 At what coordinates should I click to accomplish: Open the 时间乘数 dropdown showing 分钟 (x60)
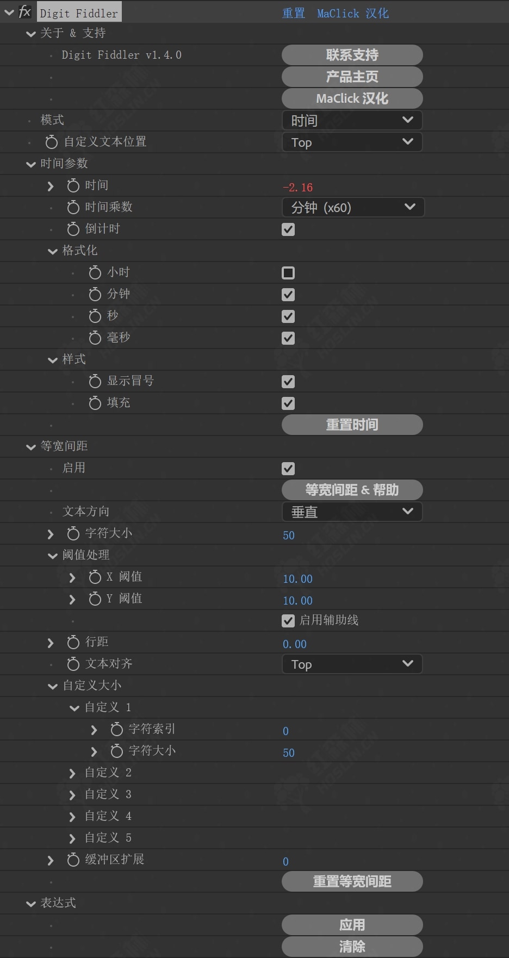(353, 207)
